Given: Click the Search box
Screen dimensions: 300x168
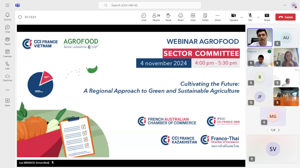Looking at the screenshot, I should (x=150, y=5).
